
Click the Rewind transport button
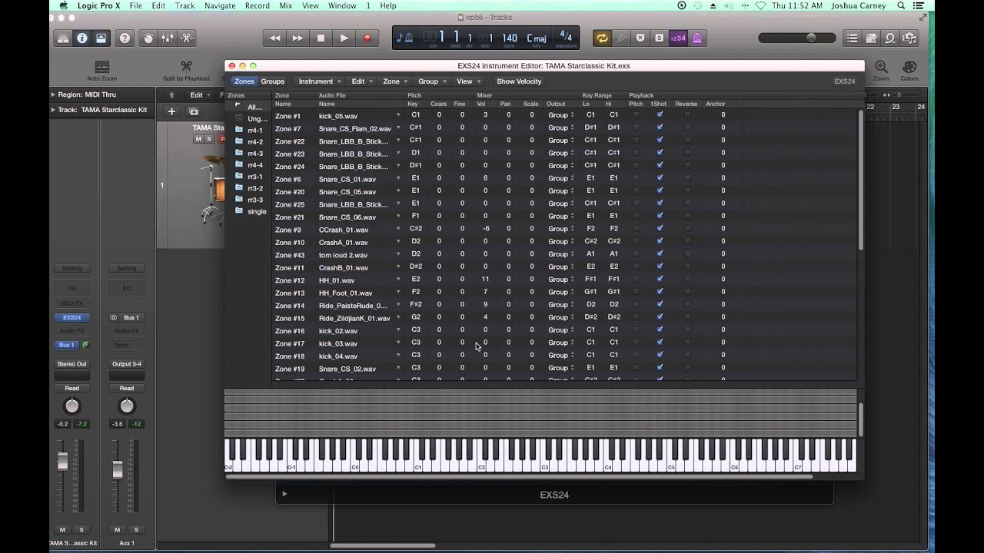tap(274, 38)
